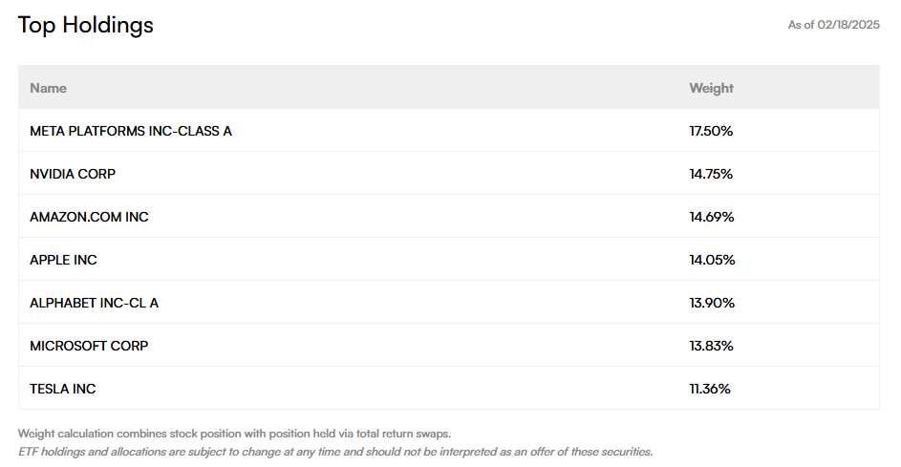Image resolution: width=901 pixels, height=467 pixels.
Task: Select the MICROSOFT CORP holding name
Action: 89,346
